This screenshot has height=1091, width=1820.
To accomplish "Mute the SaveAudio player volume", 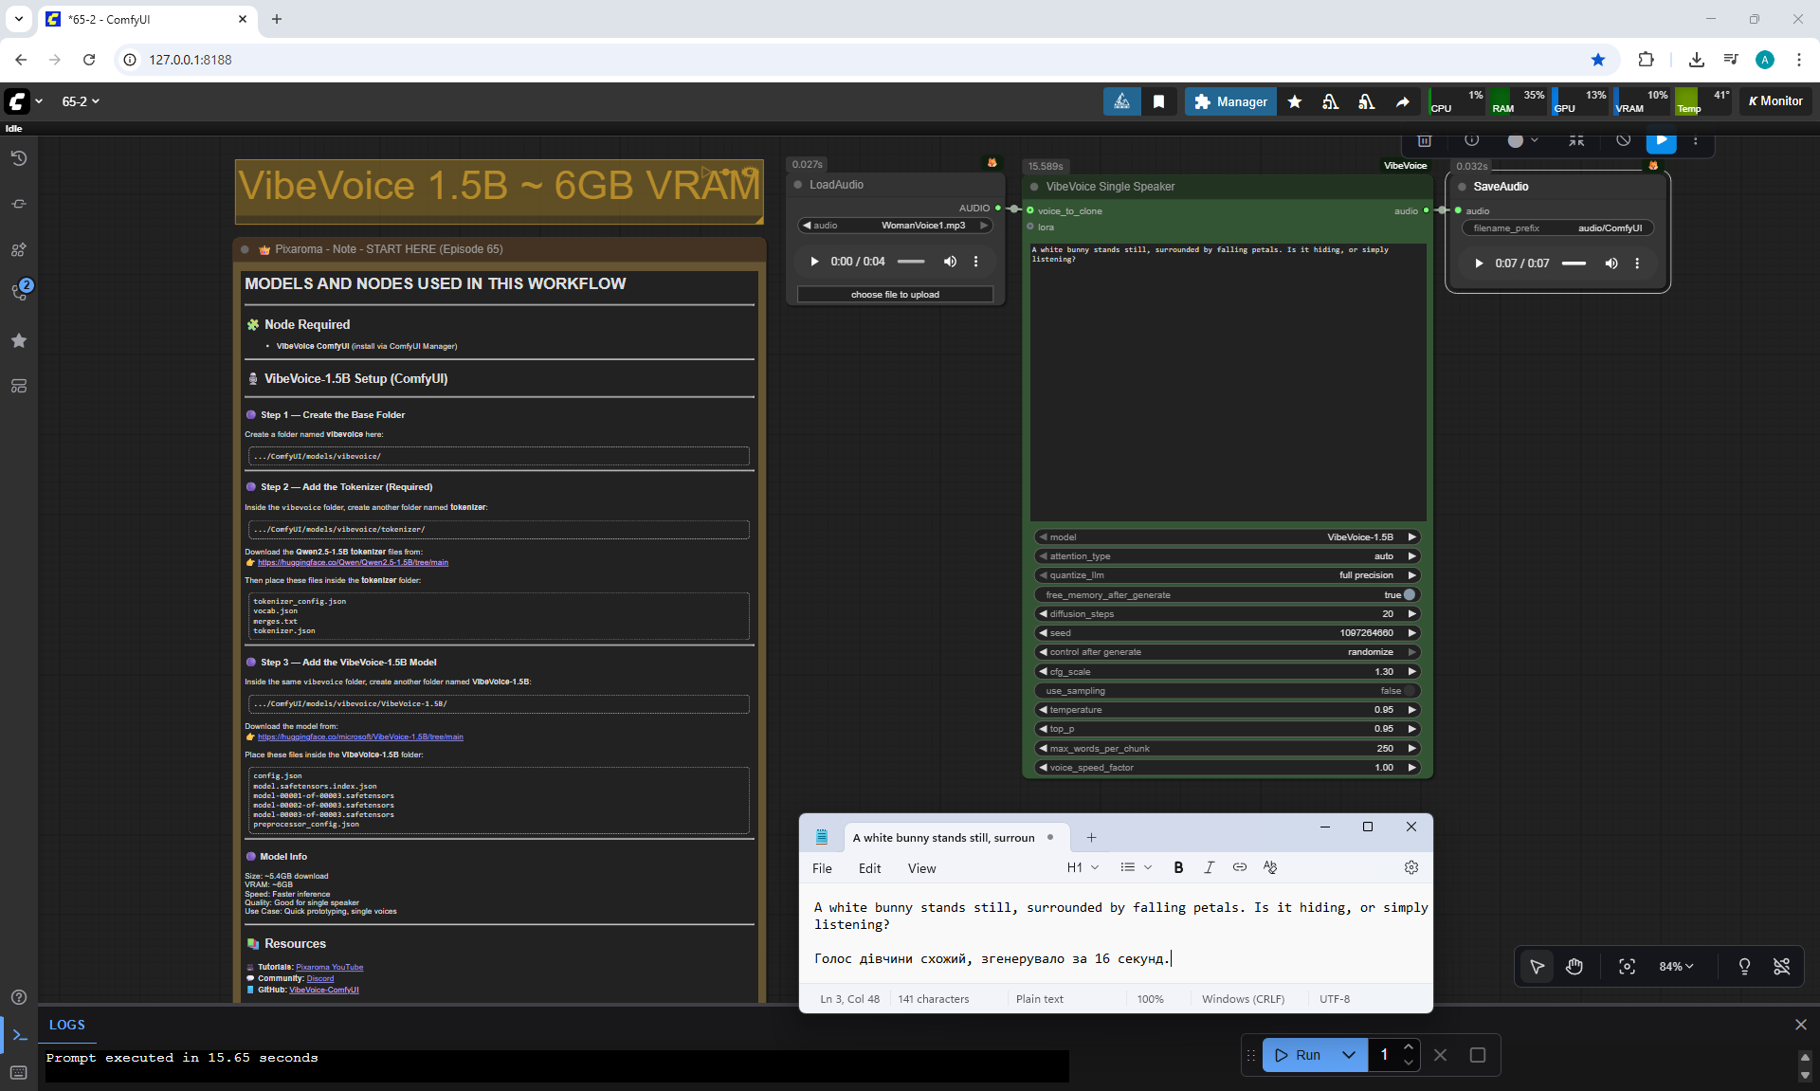I will [x=1611, y=264].
